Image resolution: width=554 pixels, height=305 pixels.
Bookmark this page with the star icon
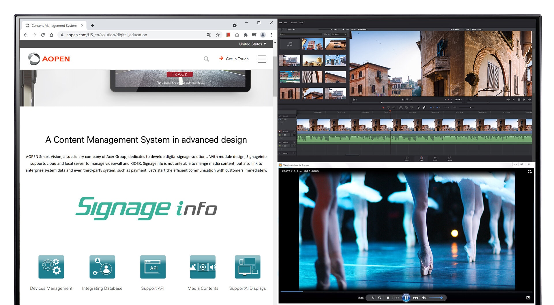tap(218, 35)
